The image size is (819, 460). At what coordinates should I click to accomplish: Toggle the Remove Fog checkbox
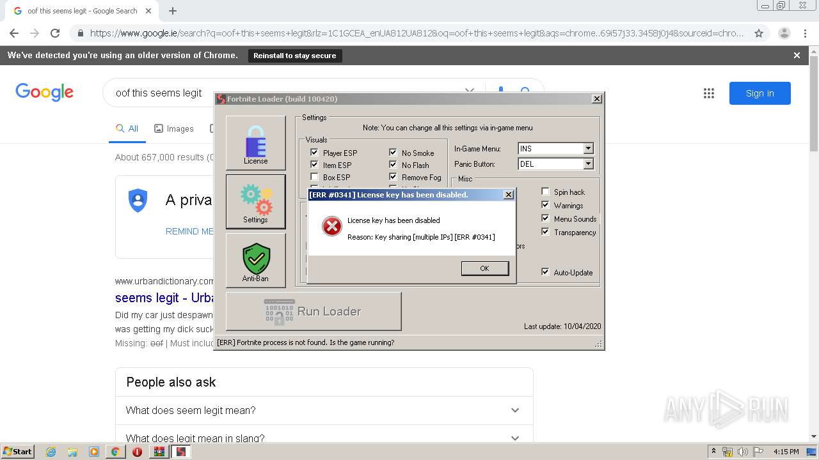(393, 177)
